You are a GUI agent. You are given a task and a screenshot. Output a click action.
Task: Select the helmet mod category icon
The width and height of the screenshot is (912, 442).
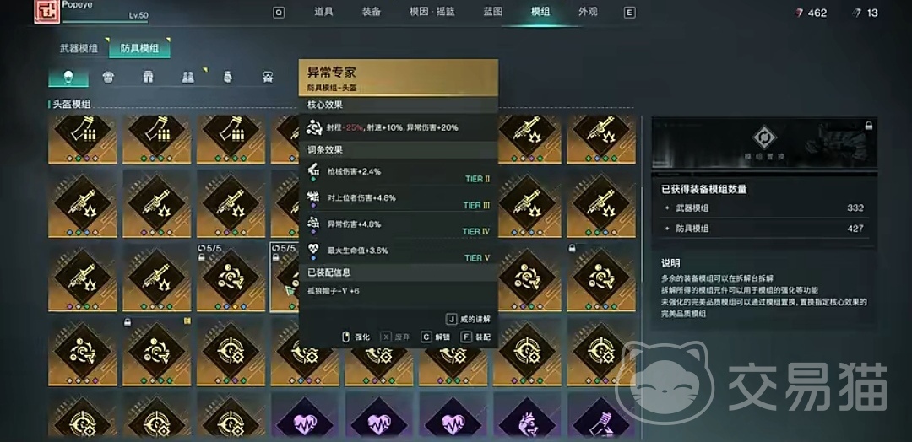tap(68, 77)
